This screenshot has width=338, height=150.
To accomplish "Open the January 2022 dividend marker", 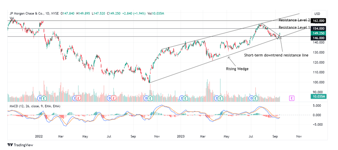I will tap(40, 98).
